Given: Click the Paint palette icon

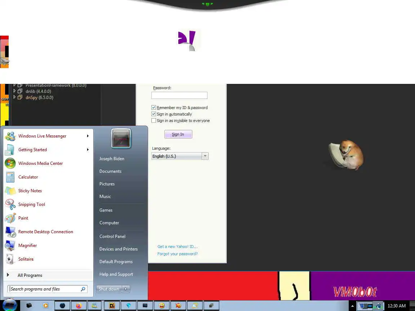Looking at the screenshot, I should [x=10, y=218].
